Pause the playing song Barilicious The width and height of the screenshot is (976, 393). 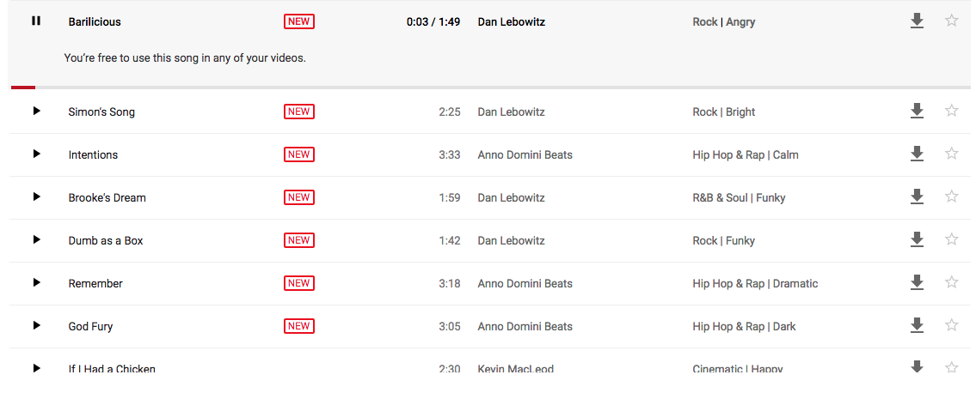pos(36,21)
